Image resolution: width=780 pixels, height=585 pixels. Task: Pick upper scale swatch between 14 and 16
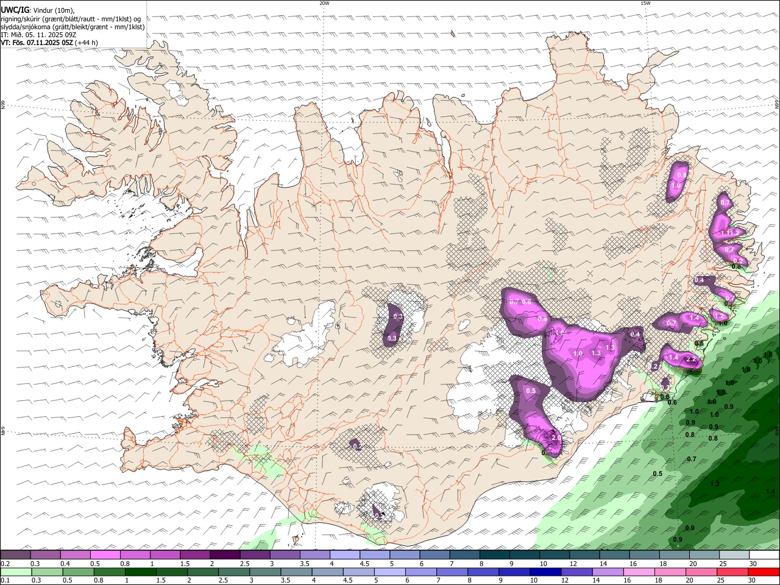pos(614,555)
